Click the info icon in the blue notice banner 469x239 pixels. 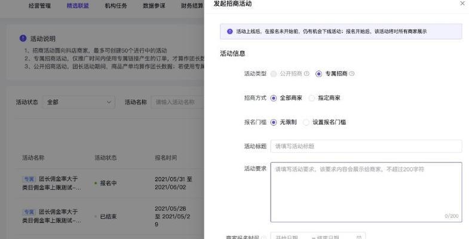point(229,31)
